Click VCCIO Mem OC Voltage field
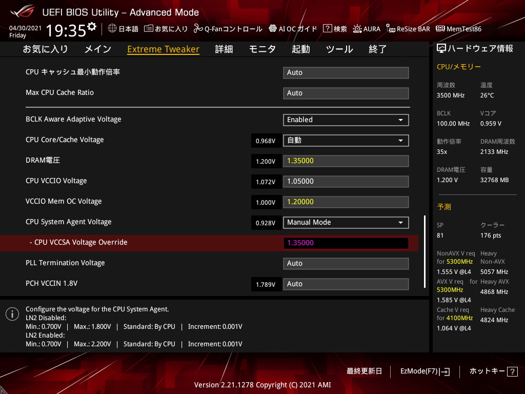525x394 pixels. click(x=346, y=202)
